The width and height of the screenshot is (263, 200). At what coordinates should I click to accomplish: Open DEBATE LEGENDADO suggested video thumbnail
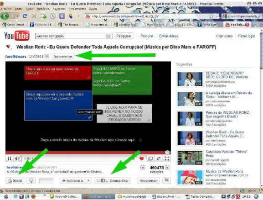point(190,79)
